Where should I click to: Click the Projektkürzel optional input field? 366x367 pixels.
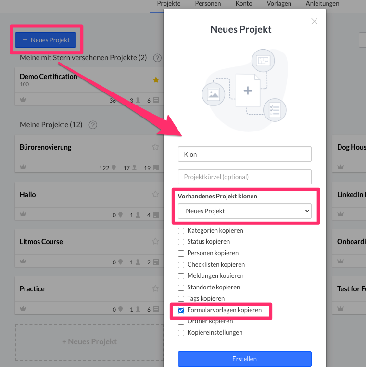tap(244, 177)
